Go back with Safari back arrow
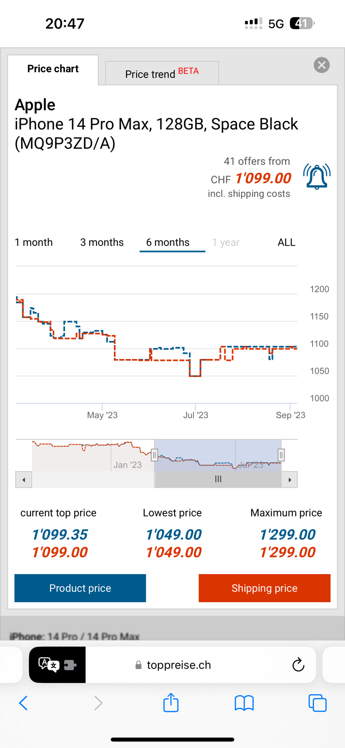Screen dimensions: 345x748 click(24, 703)
